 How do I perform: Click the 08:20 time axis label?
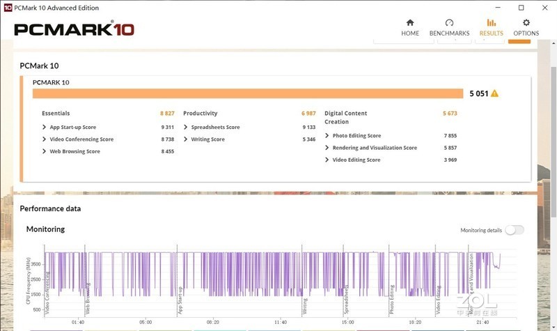[213, 322]
